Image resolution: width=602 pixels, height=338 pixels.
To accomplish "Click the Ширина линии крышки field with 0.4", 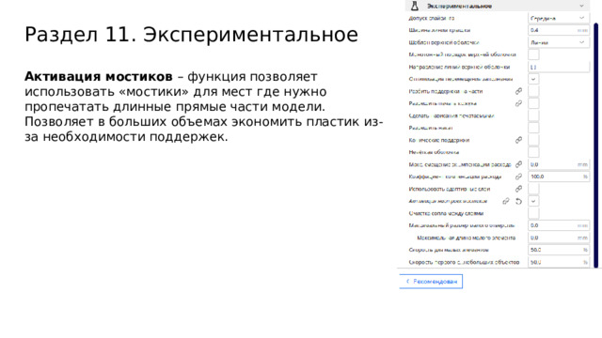I will [558, 30].
